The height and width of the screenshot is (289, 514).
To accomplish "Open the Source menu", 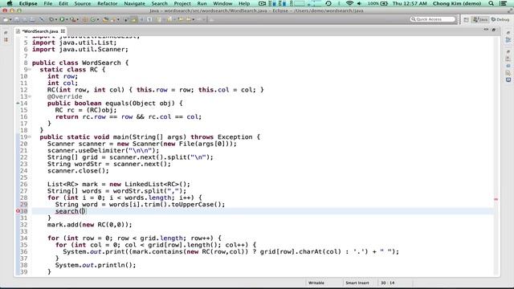I will click(82, 3).
